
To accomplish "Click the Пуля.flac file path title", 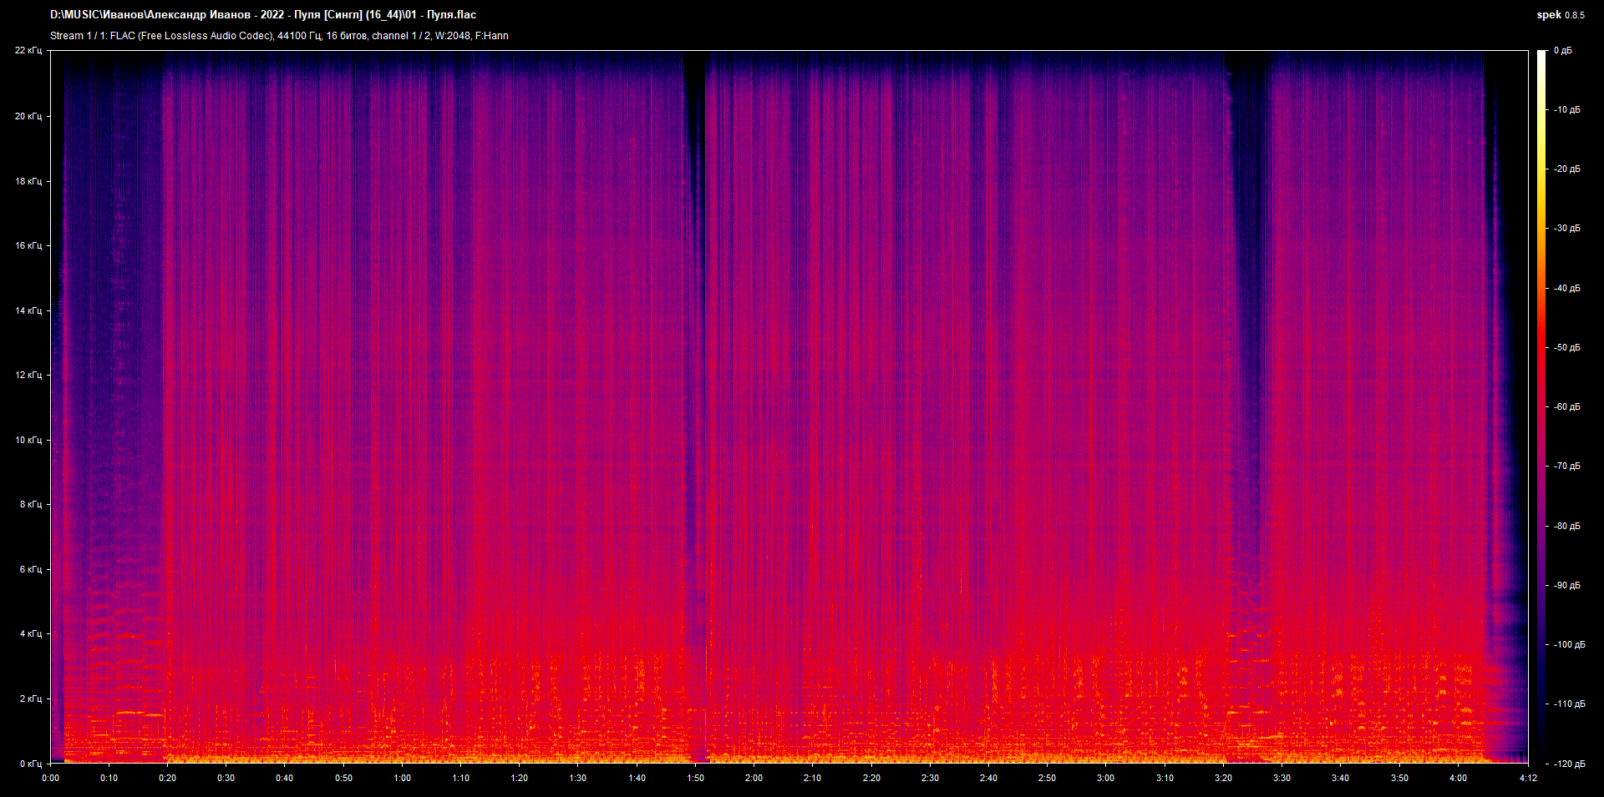I will coord(263,15).
